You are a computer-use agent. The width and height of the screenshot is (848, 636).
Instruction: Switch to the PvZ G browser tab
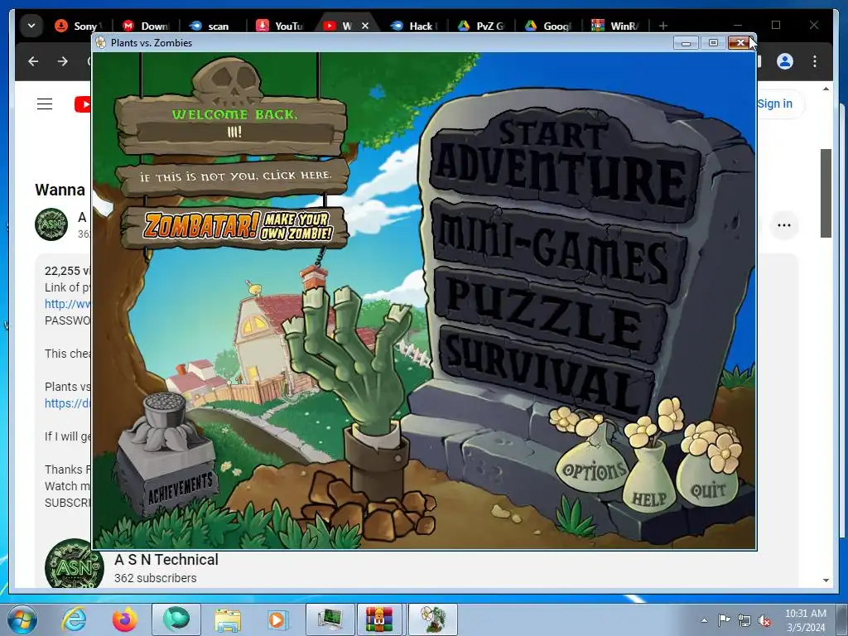coord(481,26)
